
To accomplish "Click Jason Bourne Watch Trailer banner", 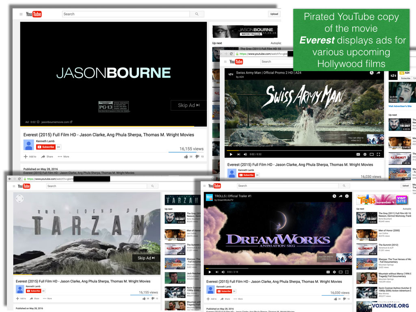I will (x=245, y=32).
